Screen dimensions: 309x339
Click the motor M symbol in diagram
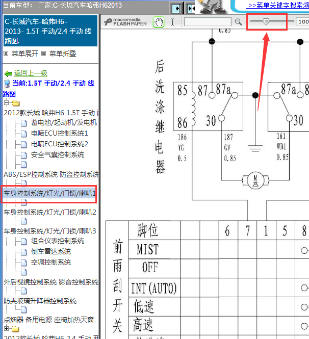tap(255, 180)
